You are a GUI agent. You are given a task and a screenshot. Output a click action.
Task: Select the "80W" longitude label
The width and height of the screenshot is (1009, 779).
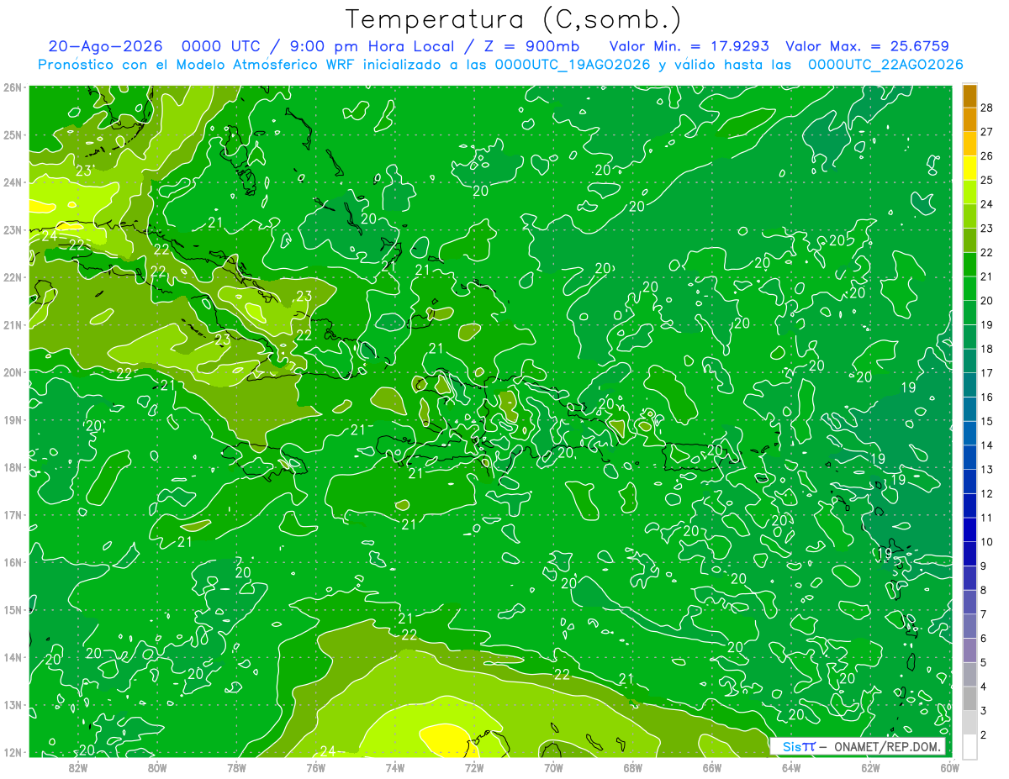(x=157, y=767)
